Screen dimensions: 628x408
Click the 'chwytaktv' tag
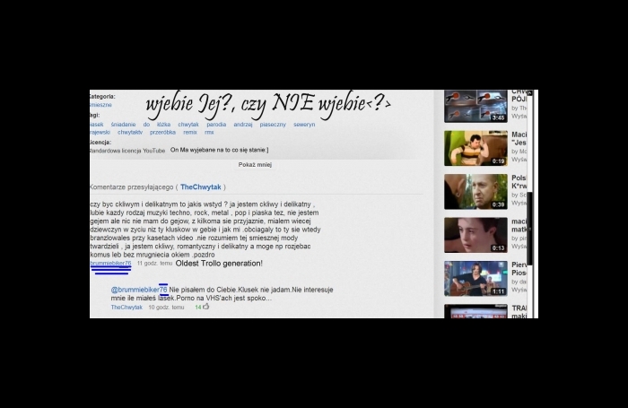tap(130, 132)
